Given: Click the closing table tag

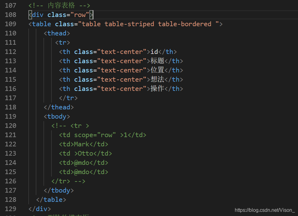Looking at the screenshot, I should click(x=51, y=200).
